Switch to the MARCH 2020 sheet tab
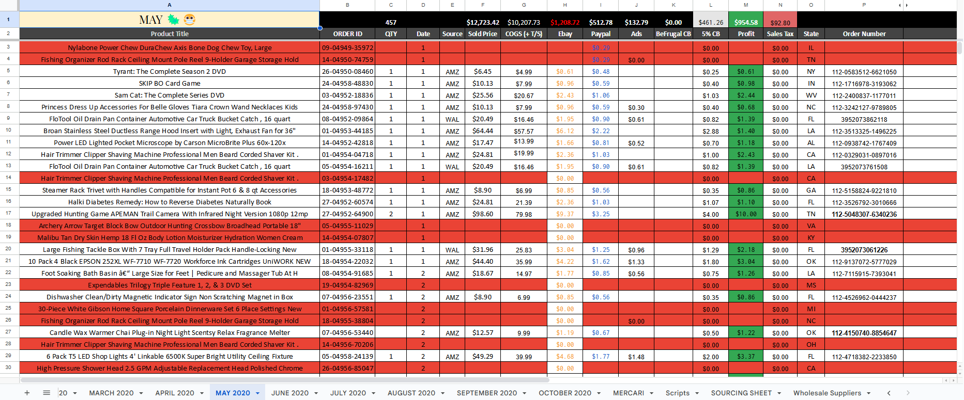This screenshot has height=400, width=964. 111,393
